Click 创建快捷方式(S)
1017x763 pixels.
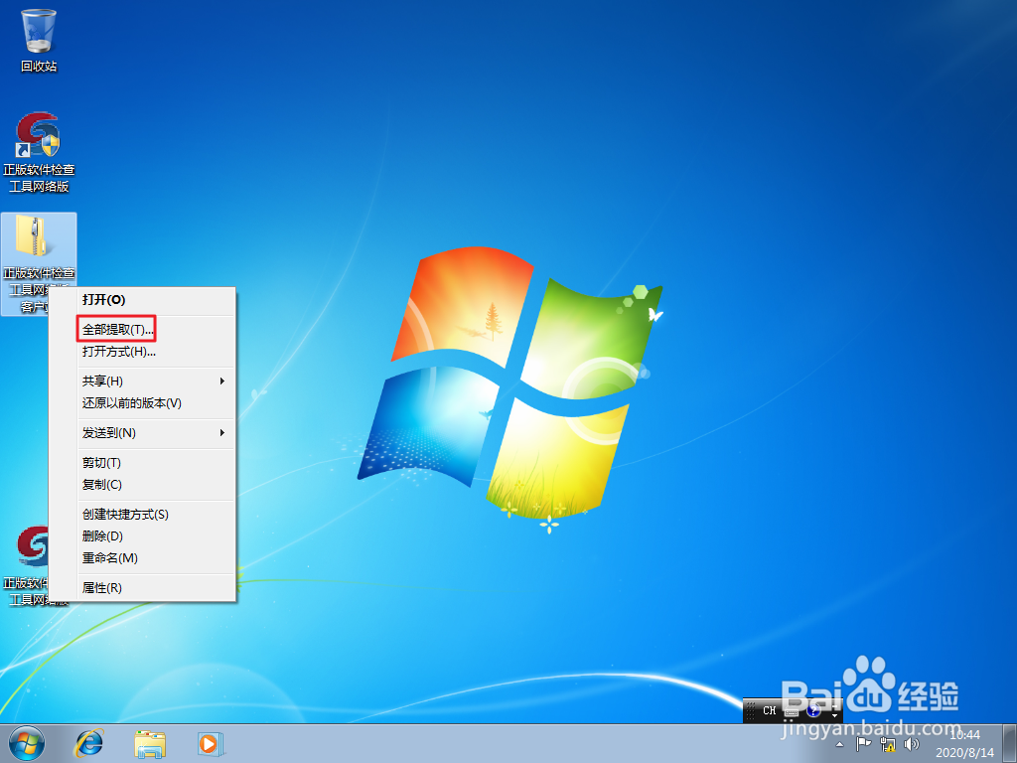pyautogui.click(x=155, y=515)
